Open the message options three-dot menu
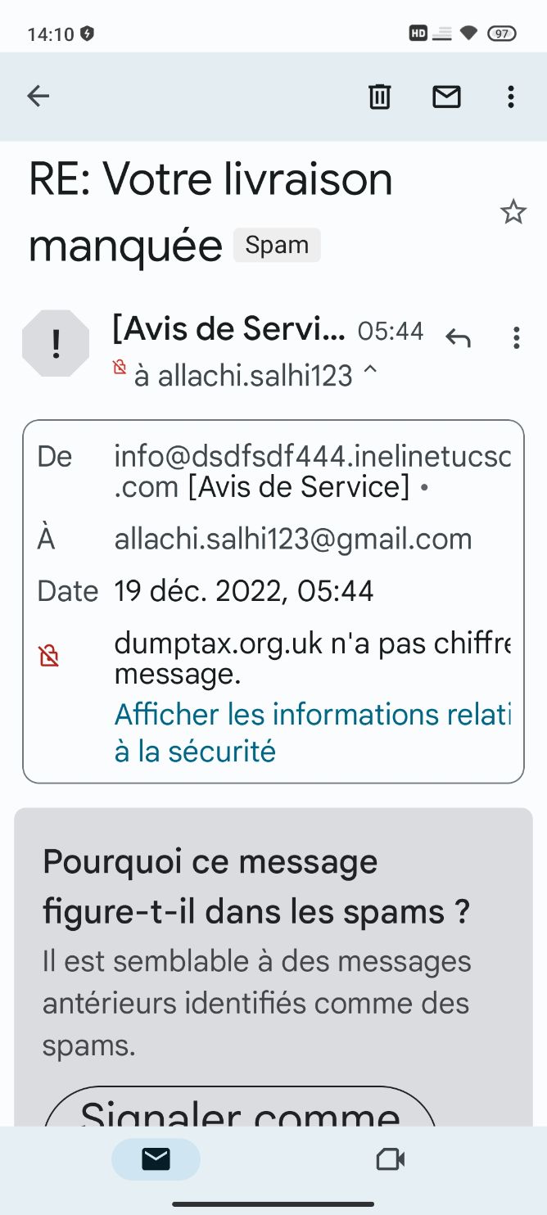 (516, 337)
